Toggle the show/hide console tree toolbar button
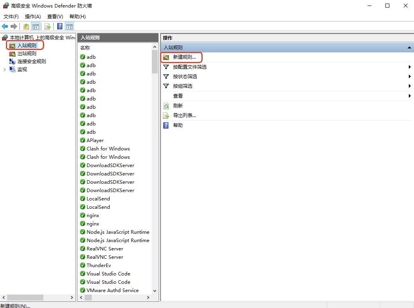The height and width of the screenshot is (308, 414). click(x=35, y=27)
